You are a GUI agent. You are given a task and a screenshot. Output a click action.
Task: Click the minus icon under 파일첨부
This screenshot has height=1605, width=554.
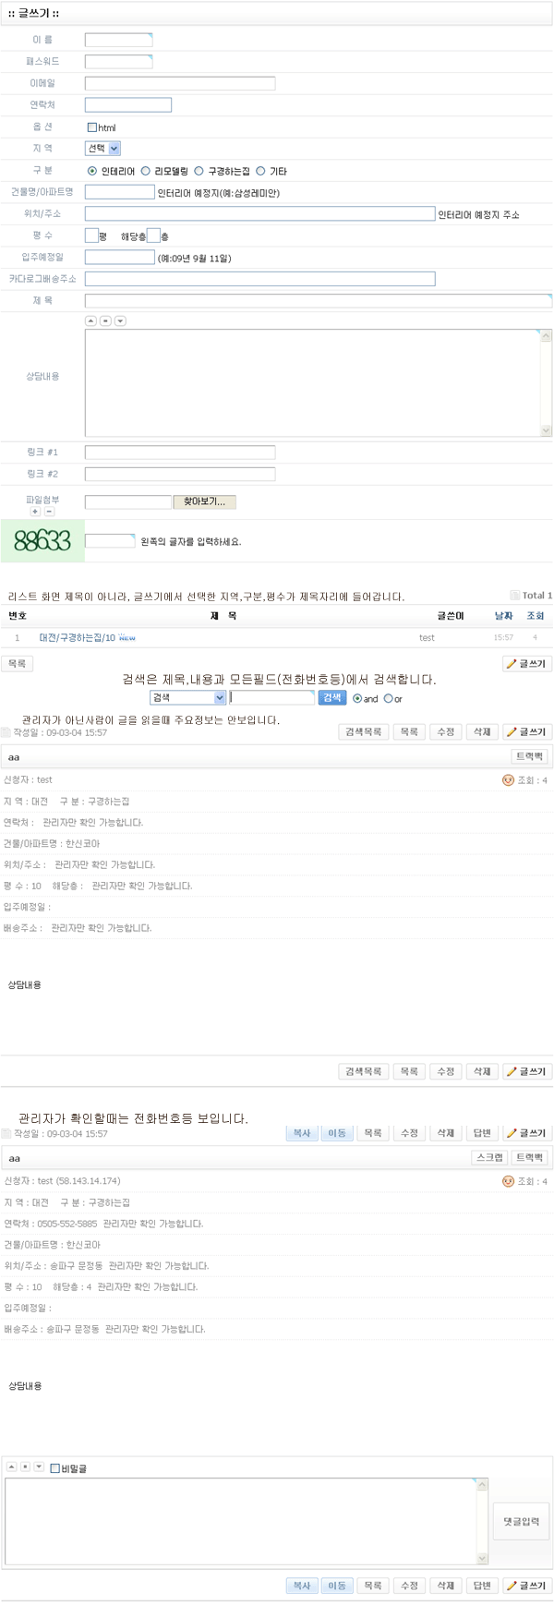click(50, 512)
